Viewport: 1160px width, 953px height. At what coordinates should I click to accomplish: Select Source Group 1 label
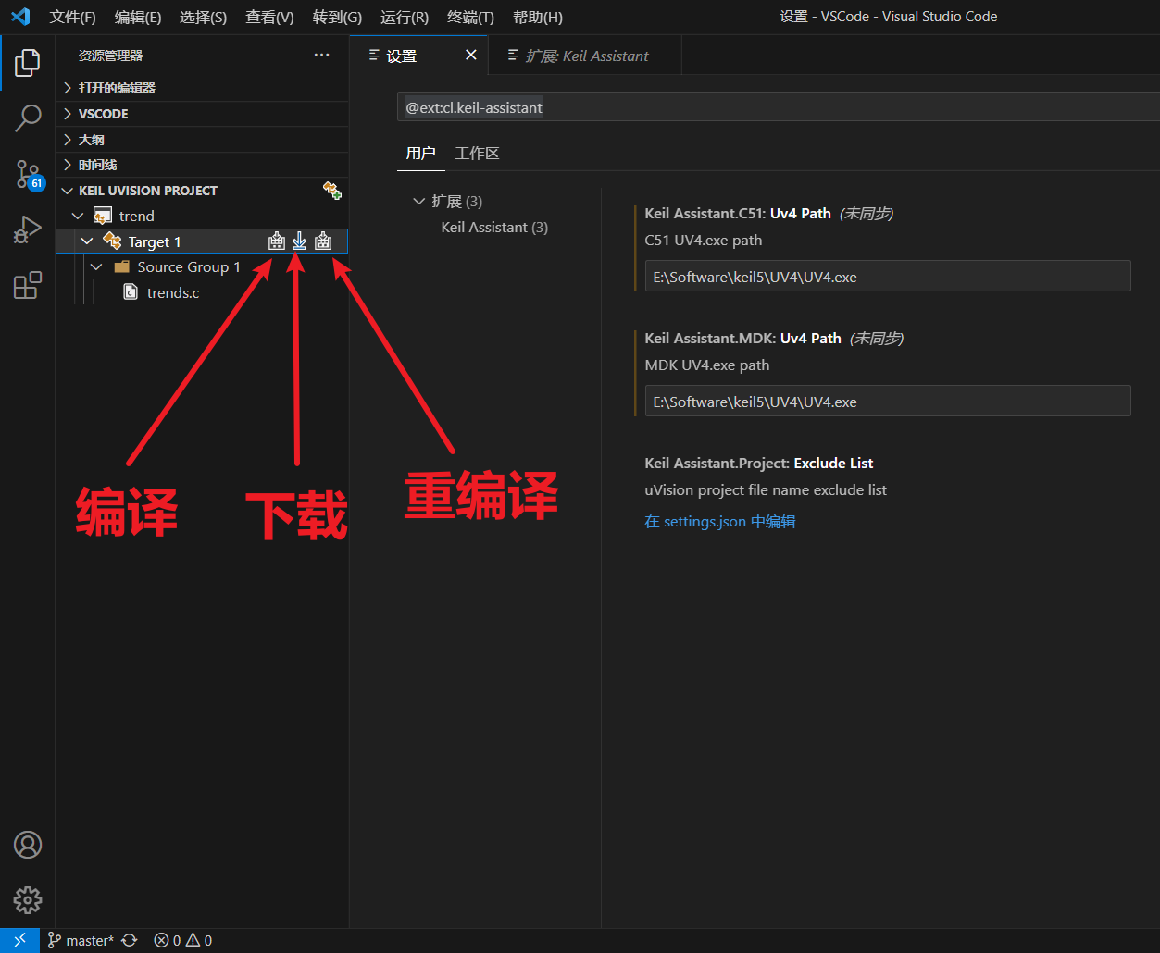point(189,266)
